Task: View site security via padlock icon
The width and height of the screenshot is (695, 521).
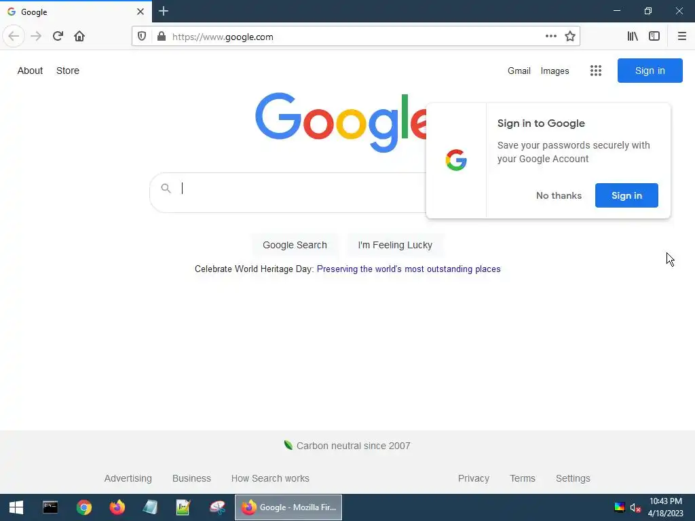Action: 162,37
